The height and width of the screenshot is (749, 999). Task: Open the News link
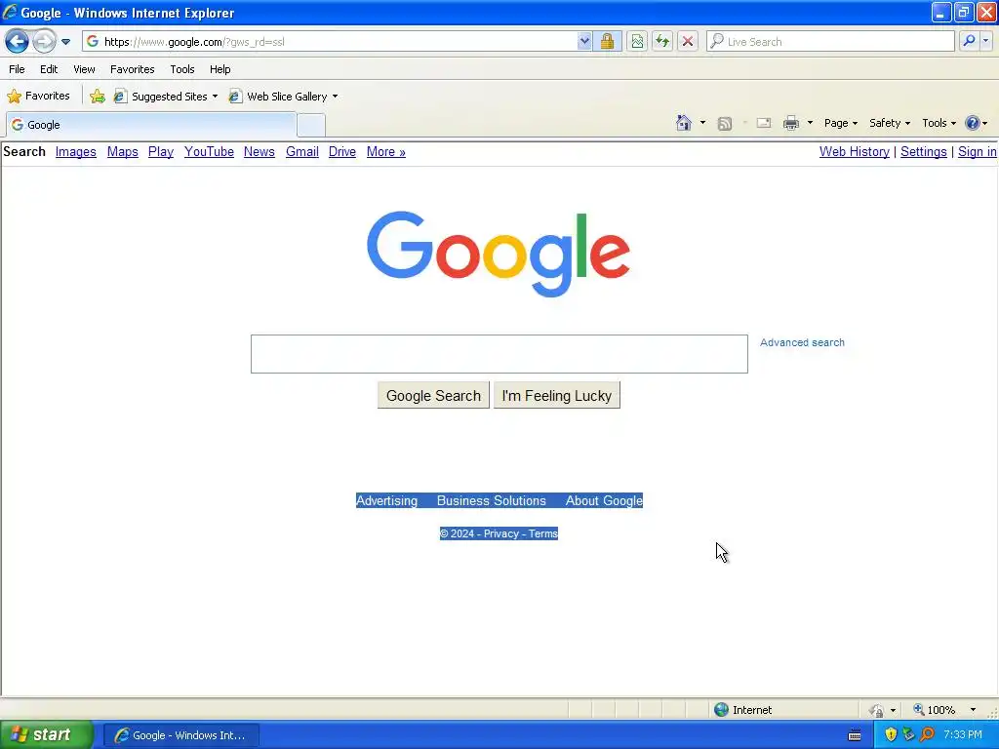[260, 151]
